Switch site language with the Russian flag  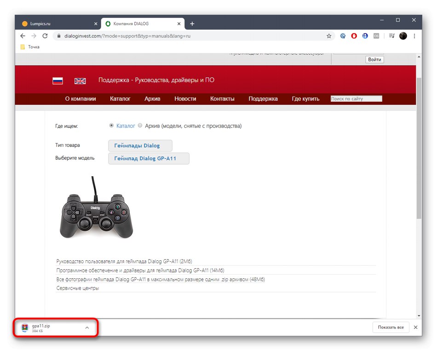coord(57,81)
